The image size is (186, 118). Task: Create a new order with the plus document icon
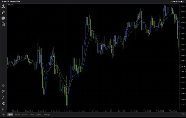tap(3, 24)
